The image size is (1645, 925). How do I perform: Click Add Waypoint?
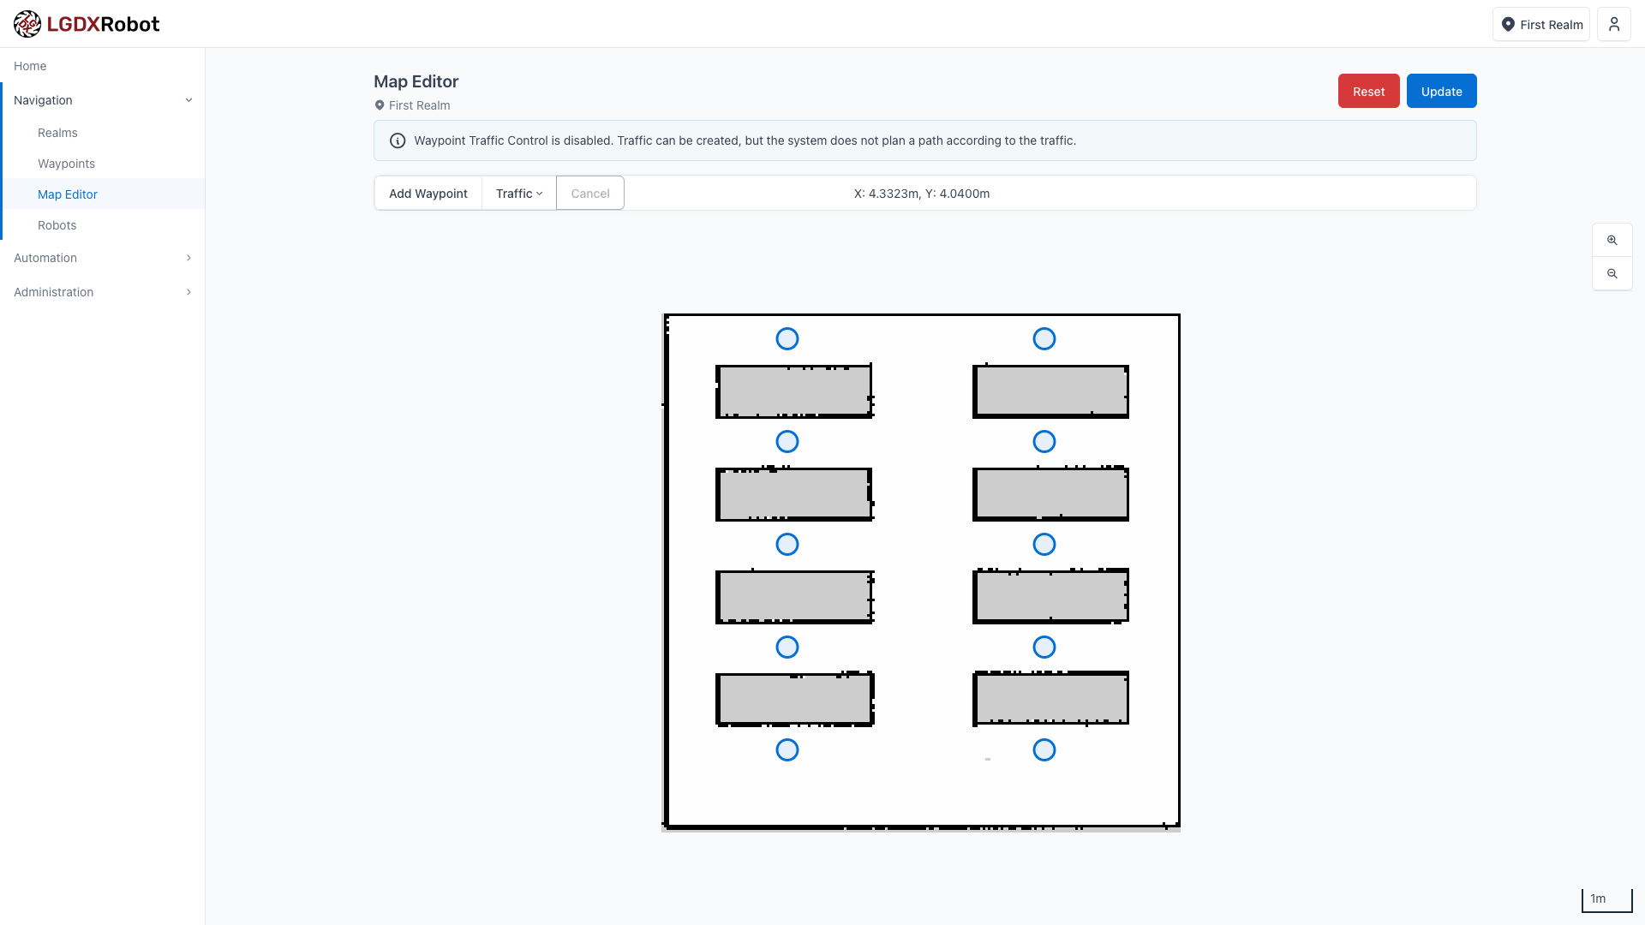[x=428, y=193]
